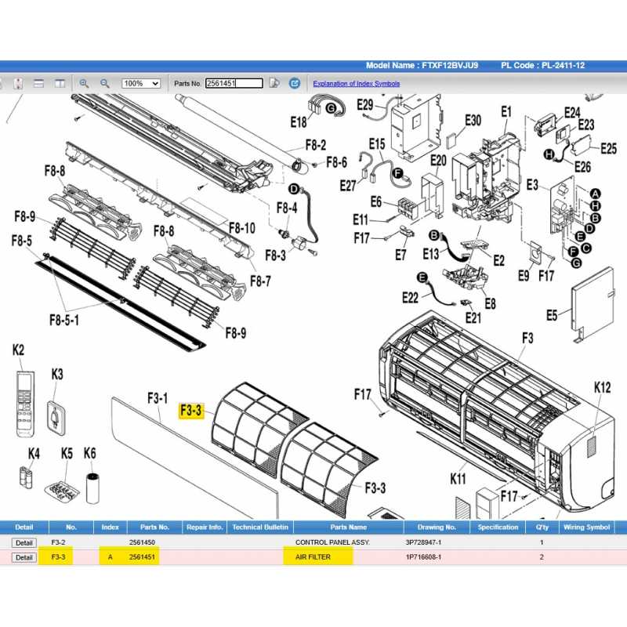
Task: Click the zoom in magnifier icon
Action: (84, 83)
